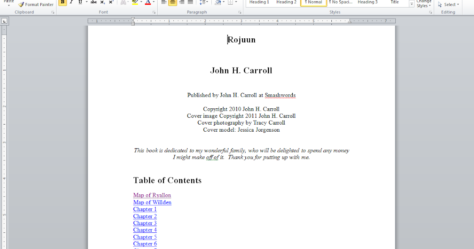This screenshot has width=474, height=249.
Task: Click the right indent ruler marker
Action: 350,22
